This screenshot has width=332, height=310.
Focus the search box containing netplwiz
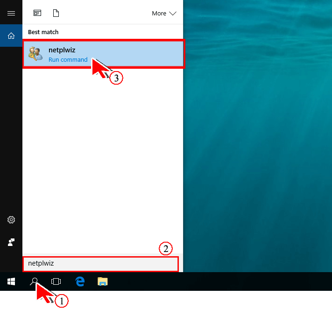coord(100,264)
